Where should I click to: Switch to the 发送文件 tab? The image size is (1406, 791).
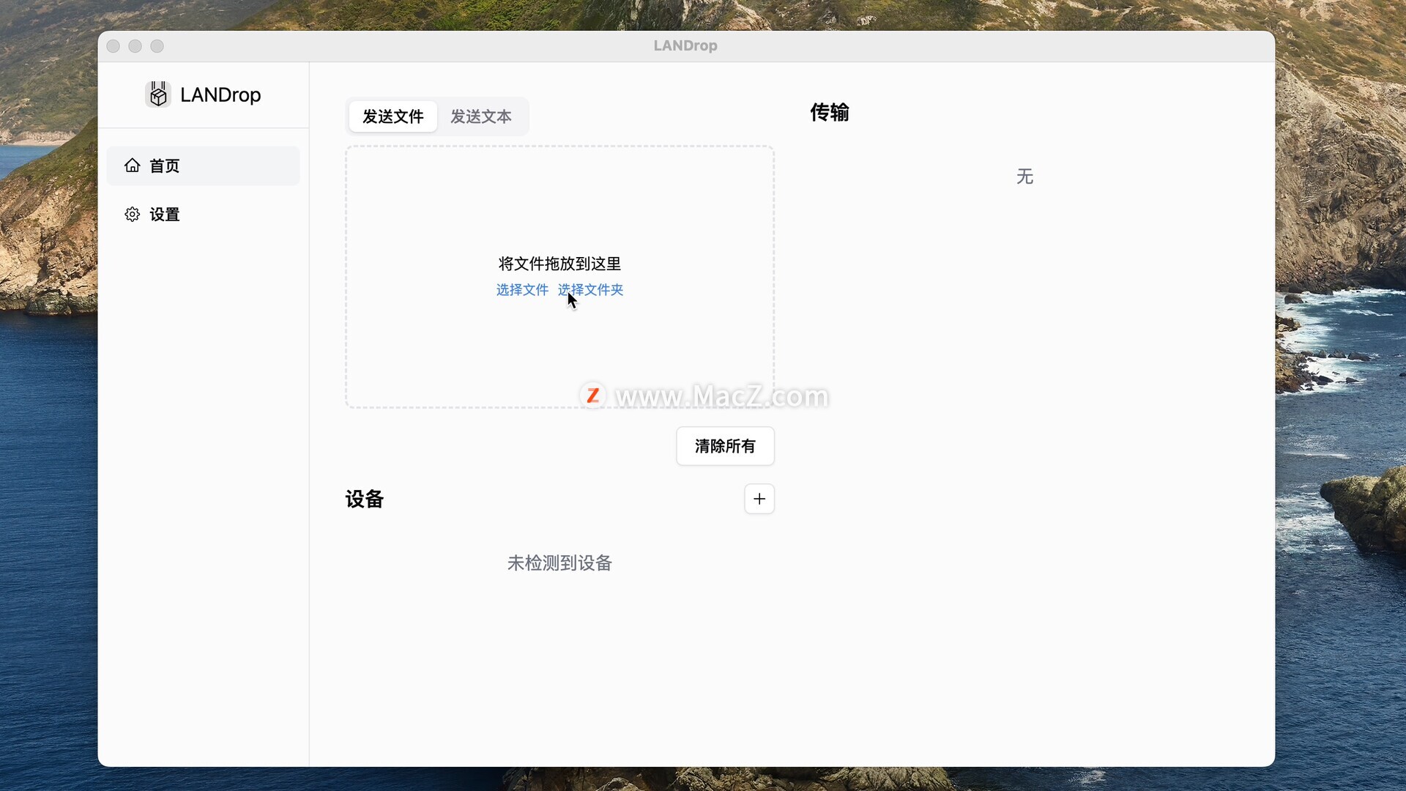(x=393, y=116)
